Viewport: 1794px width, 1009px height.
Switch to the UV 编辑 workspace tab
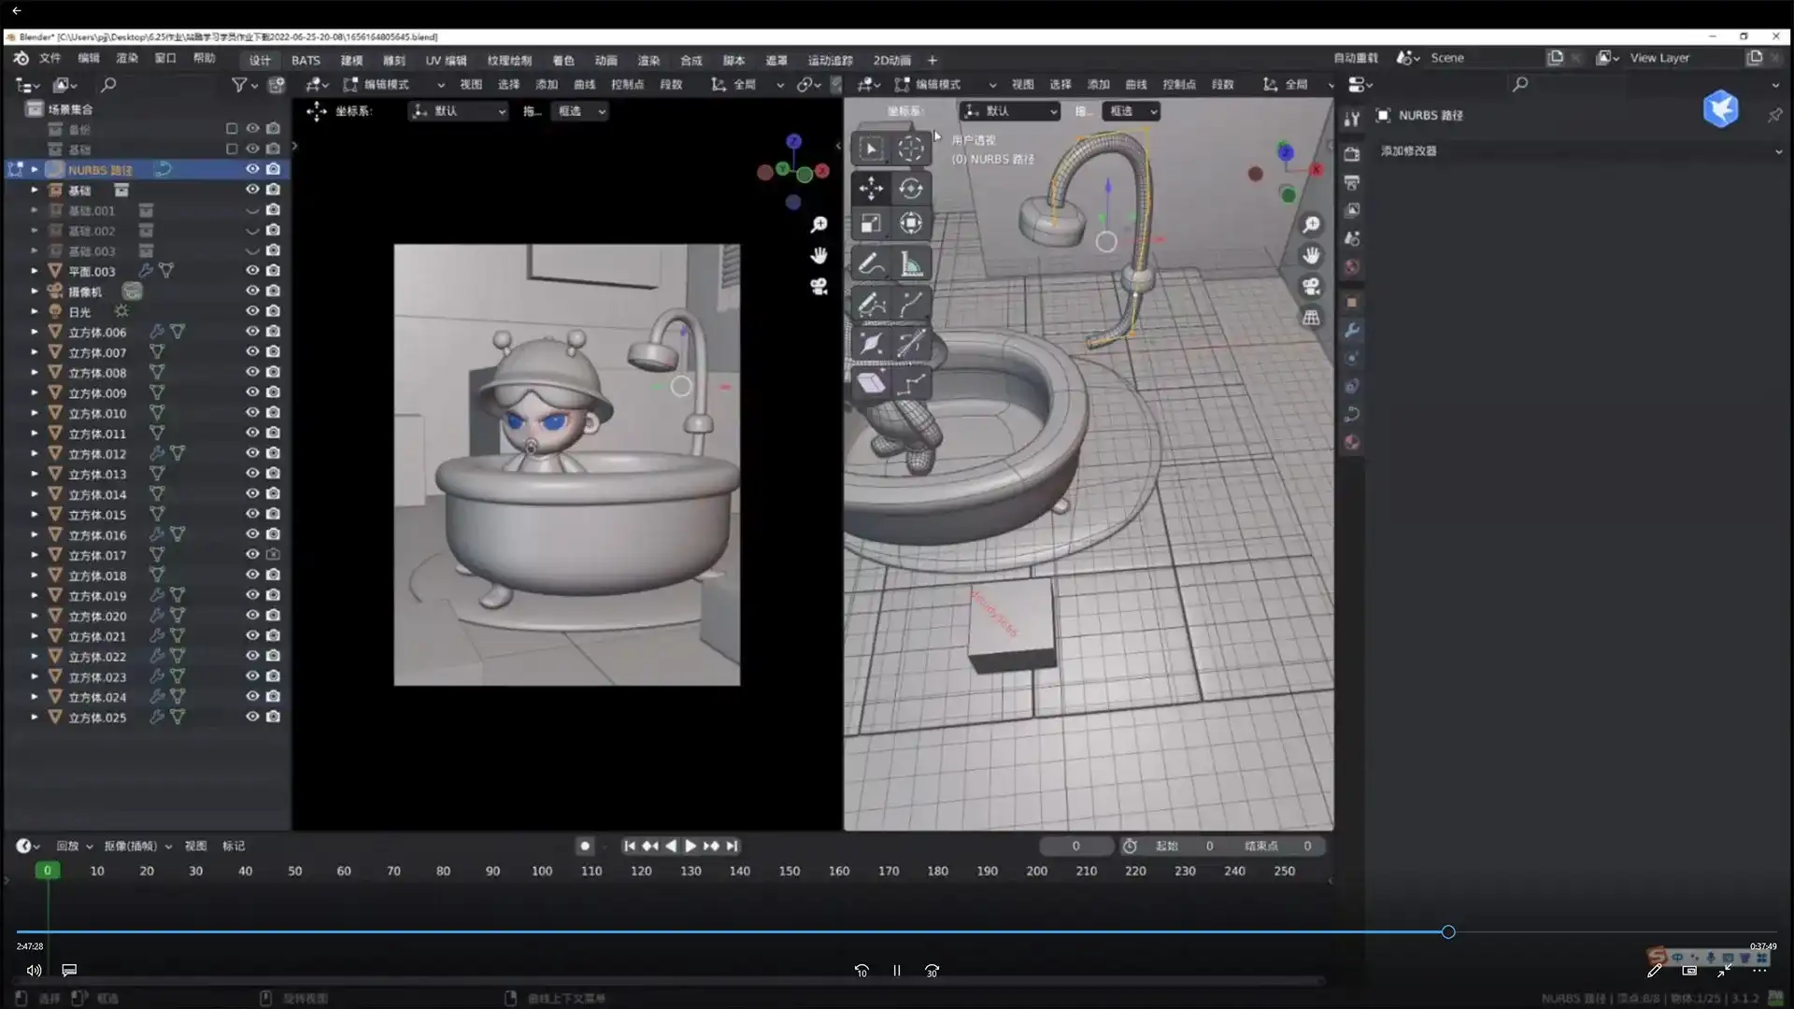446,60
